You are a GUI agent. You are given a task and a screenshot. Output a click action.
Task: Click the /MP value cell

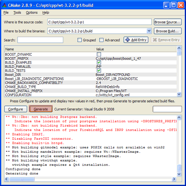tap(98, 67)
